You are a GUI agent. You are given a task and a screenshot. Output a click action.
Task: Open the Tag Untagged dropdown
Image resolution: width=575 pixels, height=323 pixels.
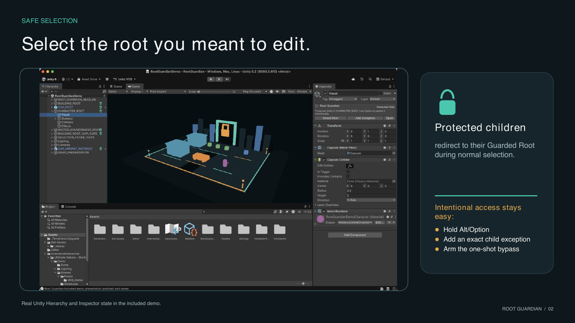(x=342, y=99)
